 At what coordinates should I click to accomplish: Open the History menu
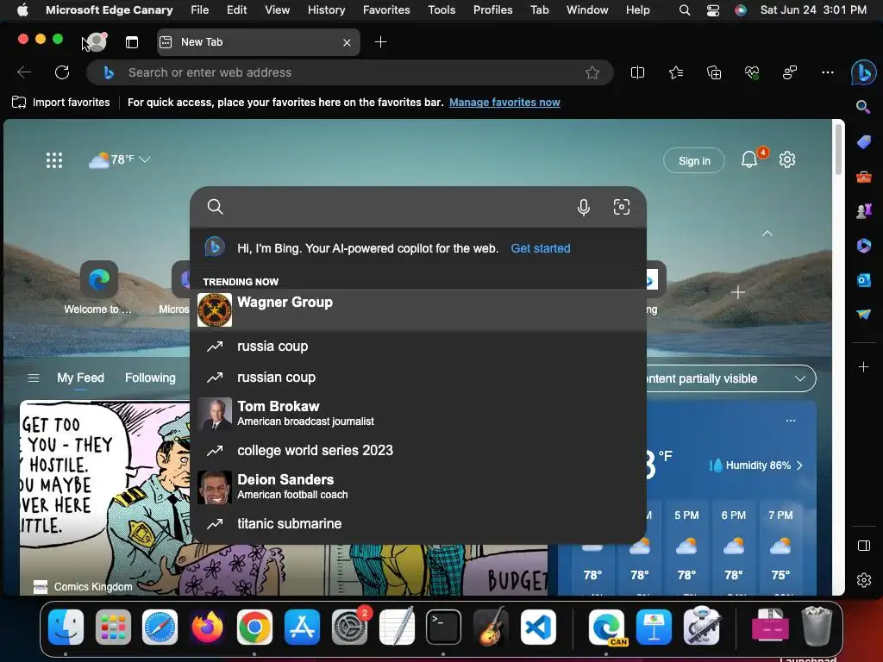(326, 9)
